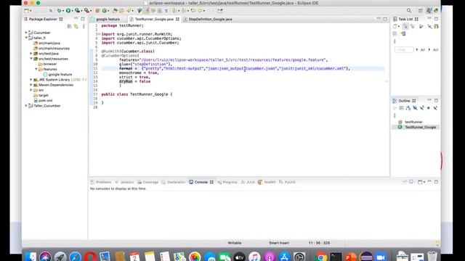Expand the Taller_Cucumber project
This screenshot has width=465, height=261.
pos(26,106)
